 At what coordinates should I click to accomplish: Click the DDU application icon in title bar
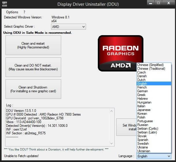[5, 4]
